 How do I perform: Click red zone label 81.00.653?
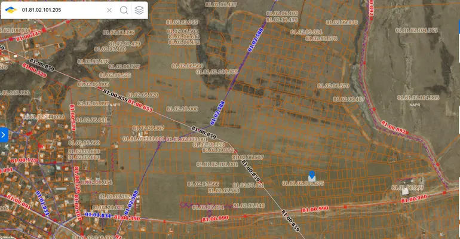(140, 106)
